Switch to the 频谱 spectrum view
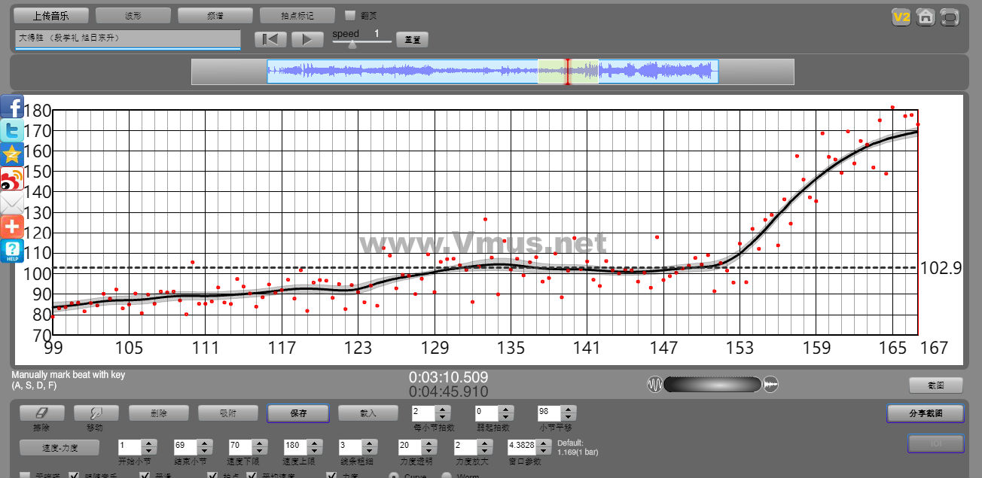 [x=215, y=15]
